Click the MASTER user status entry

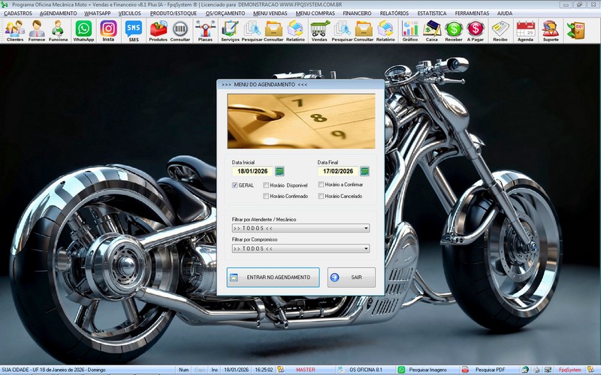[x=306, y=370]
